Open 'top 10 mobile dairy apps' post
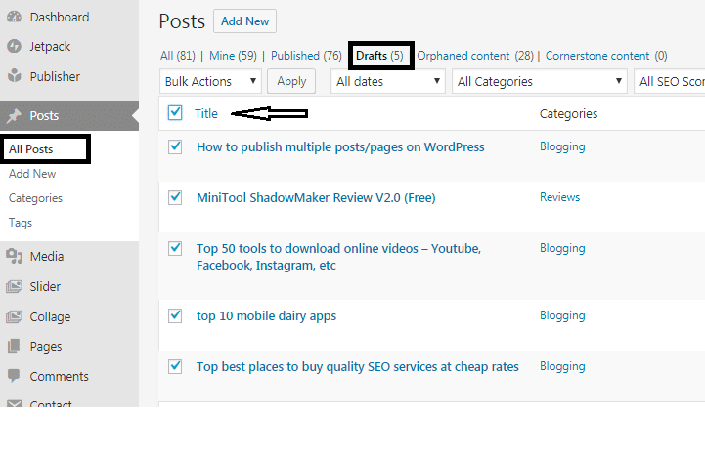The height and width of the screenshot is (458, 705). coord(266,316)
